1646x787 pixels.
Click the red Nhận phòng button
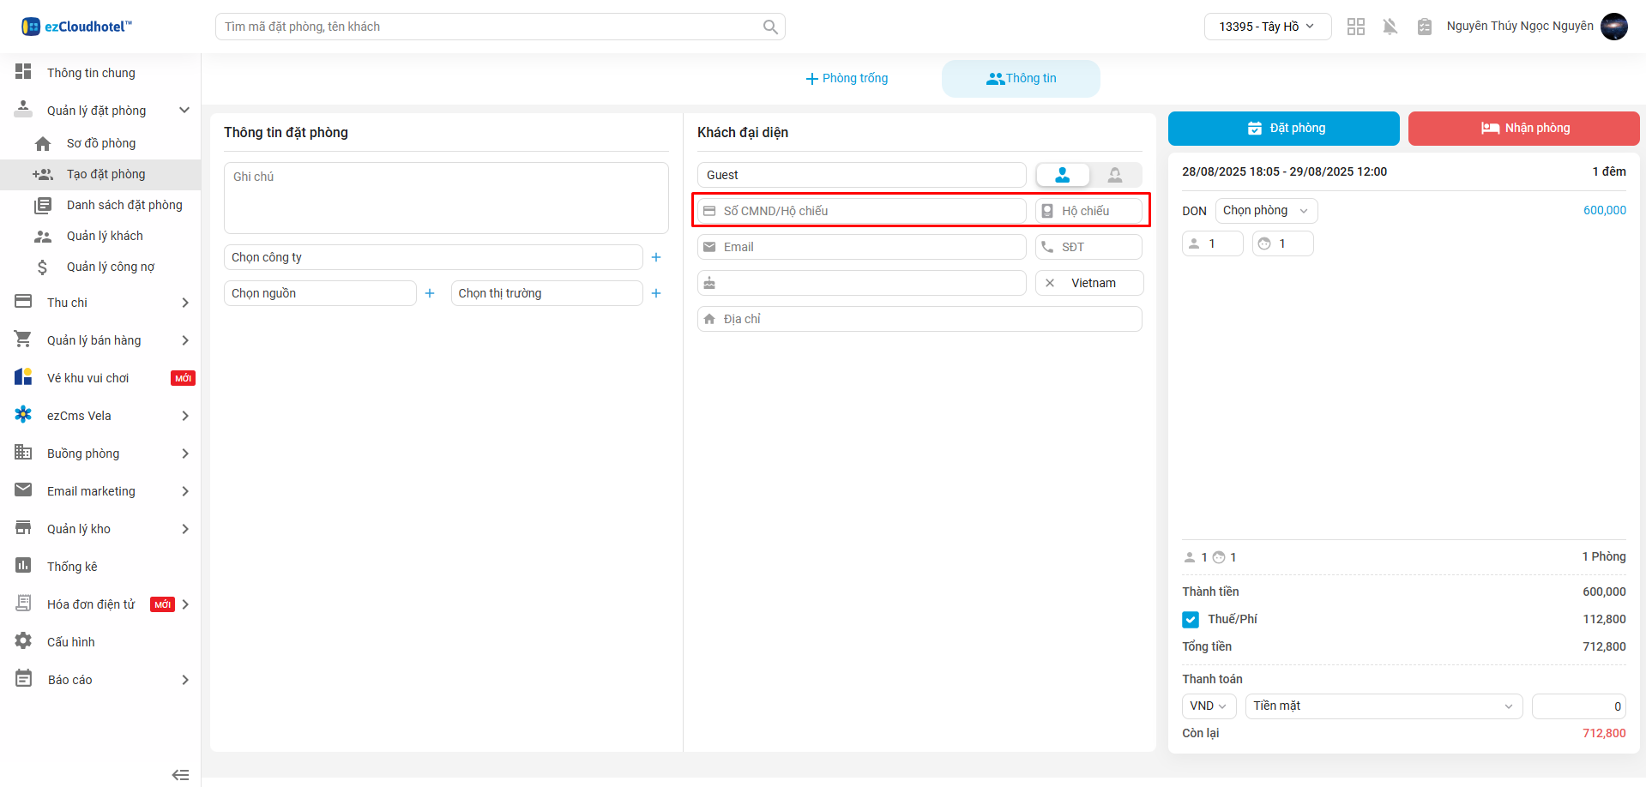1523,129
